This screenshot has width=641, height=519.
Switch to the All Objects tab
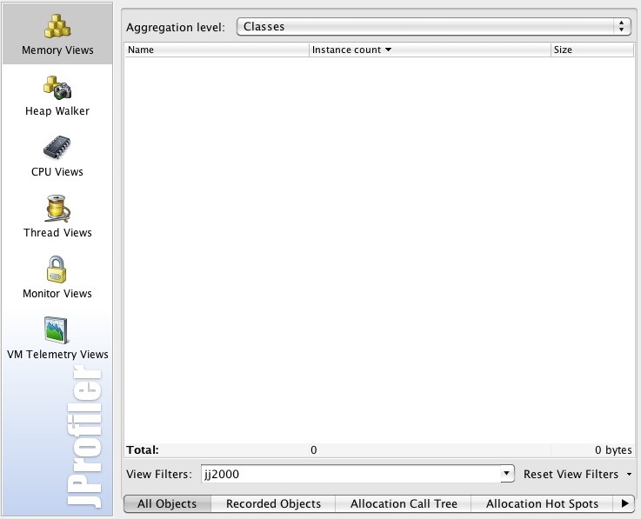click(x=167, y=503)
